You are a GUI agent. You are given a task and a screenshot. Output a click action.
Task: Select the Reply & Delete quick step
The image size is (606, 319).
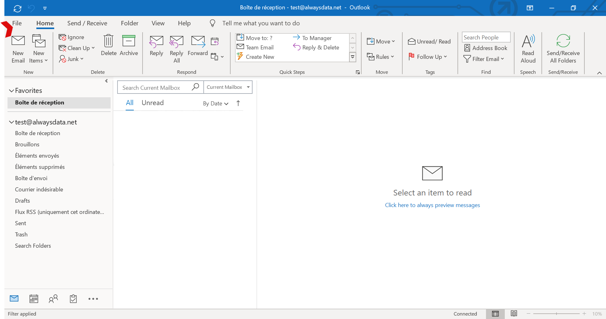(316, 48)
